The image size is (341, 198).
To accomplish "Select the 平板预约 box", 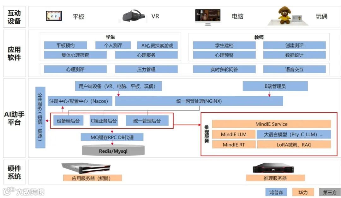I will point(65,45).
